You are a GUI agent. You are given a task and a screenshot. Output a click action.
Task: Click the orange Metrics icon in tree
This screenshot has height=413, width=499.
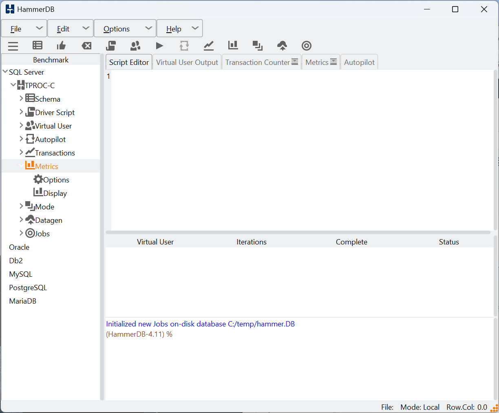pos(30,165)
